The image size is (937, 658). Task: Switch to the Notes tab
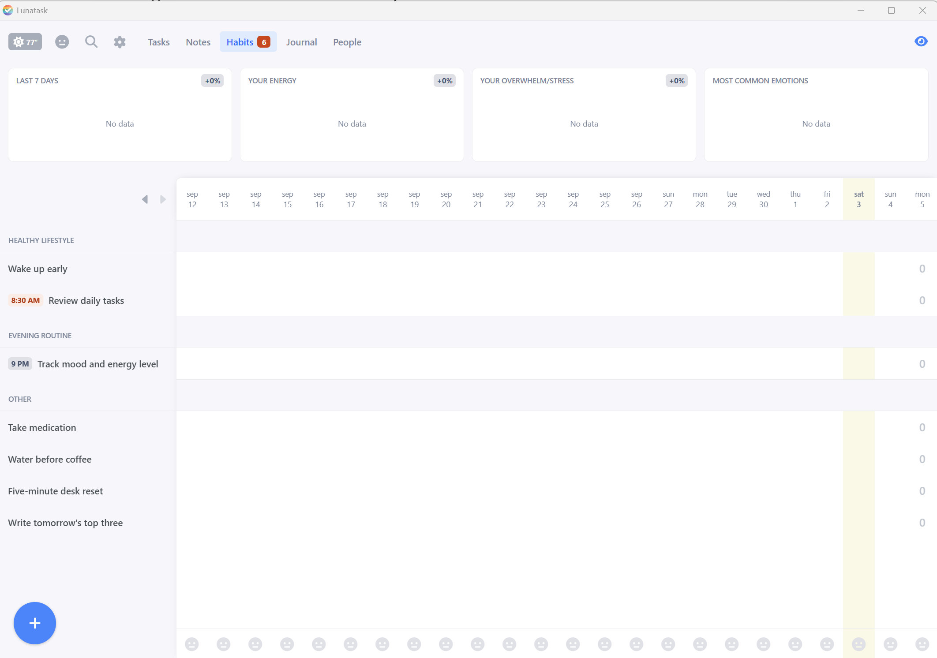[x=198, y=42]
